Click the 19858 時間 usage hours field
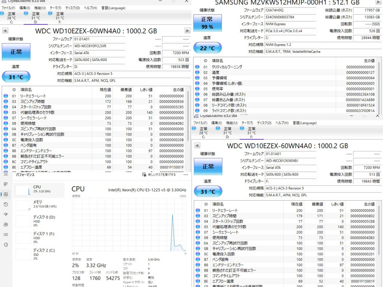 [x=176, y=67]
